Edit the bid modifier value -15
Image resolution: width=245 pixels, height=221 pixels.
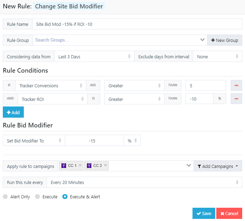click(94, 140)
